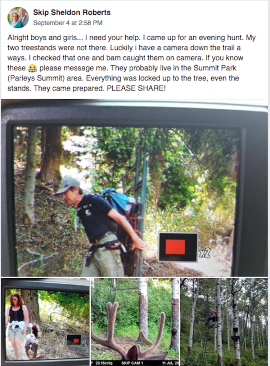The width and height of the screenshot is (270, 366).
Task: Click the PLEASE SHARE! text in the post
Action: pos(136,88)
